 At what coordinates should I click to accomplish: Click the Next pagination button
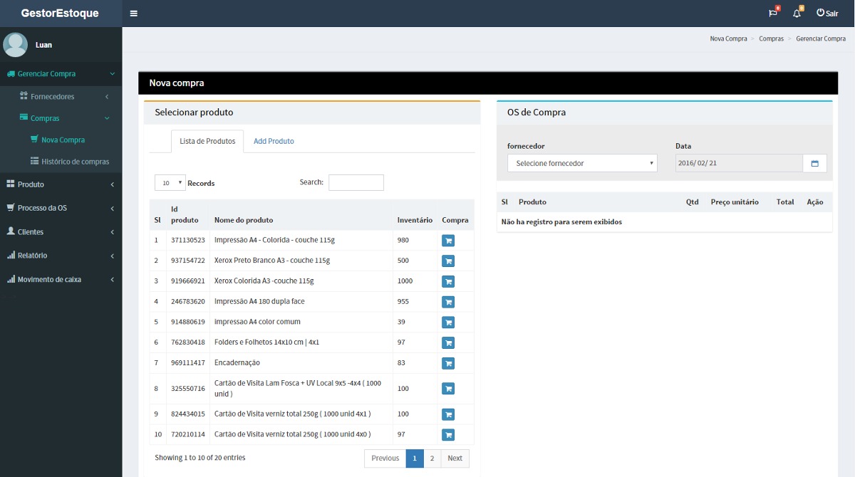click(455, 458)
